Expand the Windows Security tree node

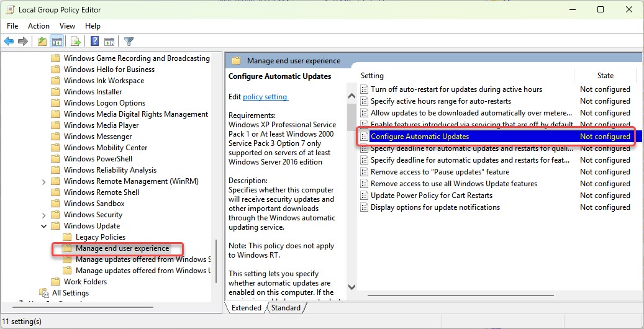(x=44, y=215)
